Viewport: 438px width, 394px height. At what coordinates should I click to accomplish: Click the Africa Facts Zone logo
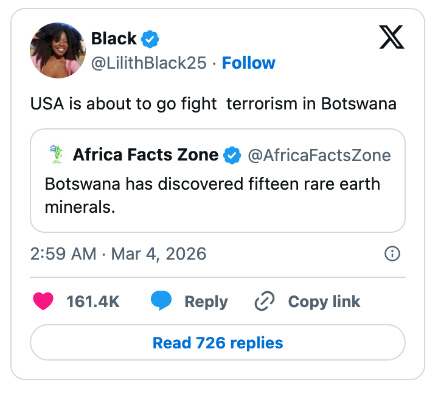(x=54, y=155)
